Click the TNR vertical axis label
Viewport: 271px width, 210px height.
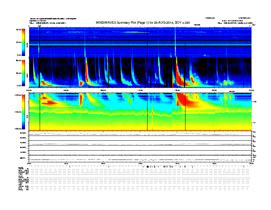(27, 117)
